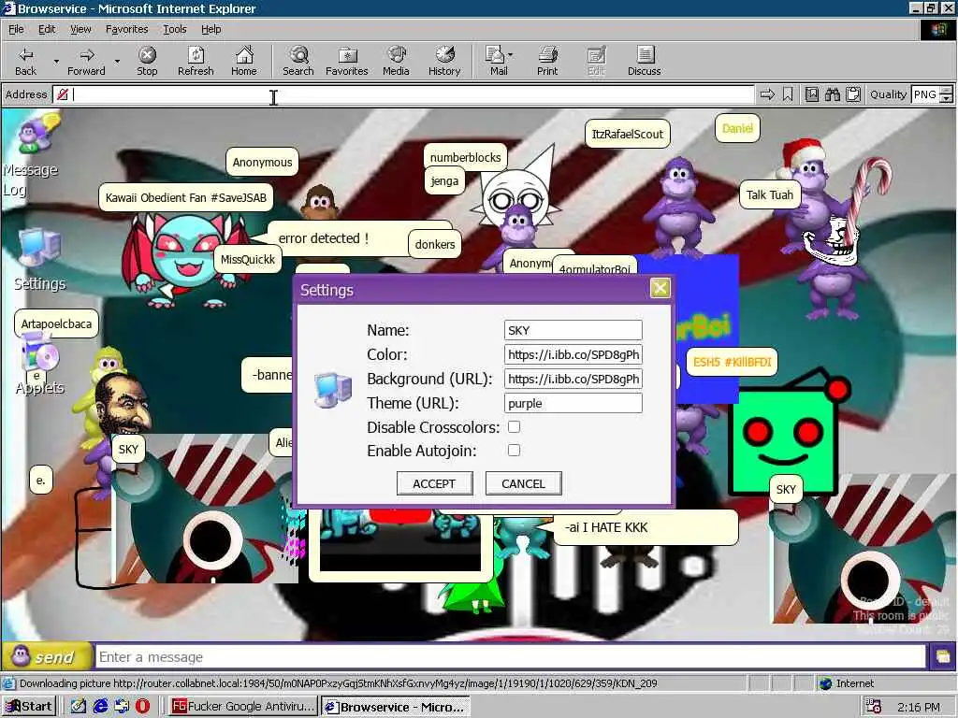Open the Favorites toolbar button

pos(347,61)
